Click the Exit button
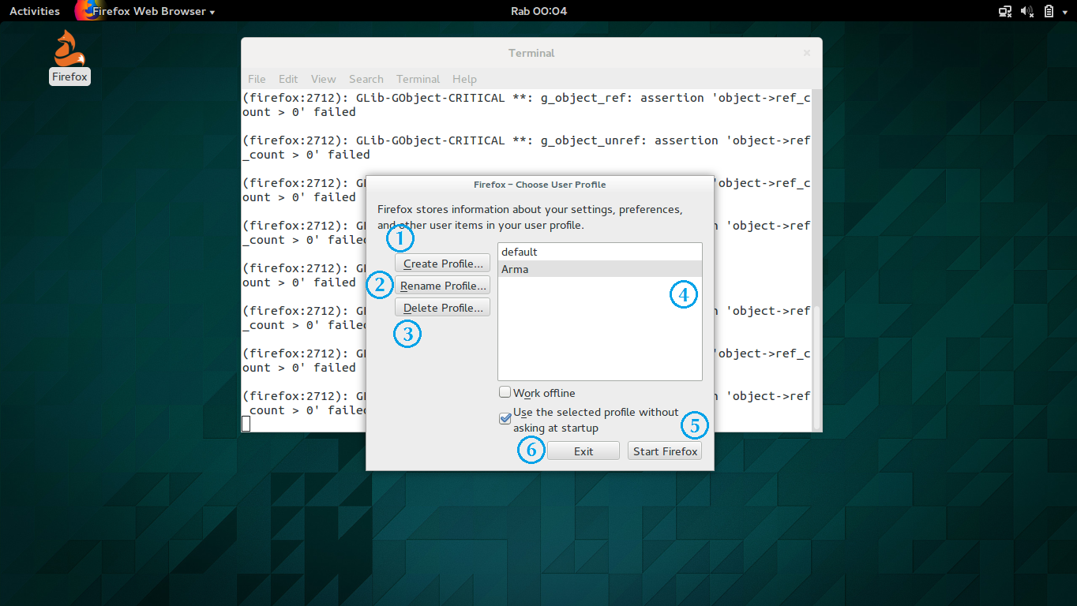The width and height of the screenshot is (1077, 606). [x=584, y=451]
